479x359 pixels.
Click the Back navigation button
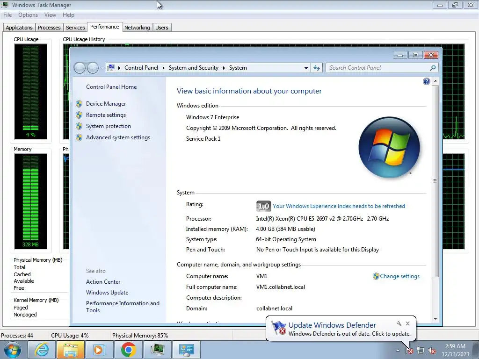point(80,68)
